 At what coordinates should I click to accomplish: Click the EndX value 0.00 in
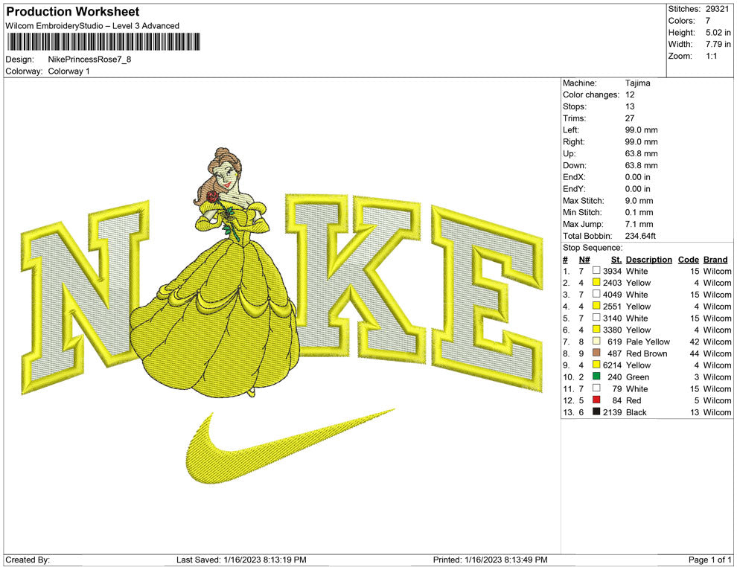tap(638, 176)
